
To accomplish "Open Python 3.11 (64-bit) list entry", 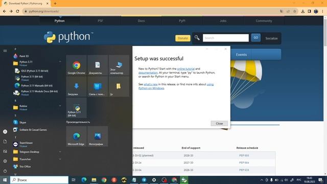I will click(32, 78).
